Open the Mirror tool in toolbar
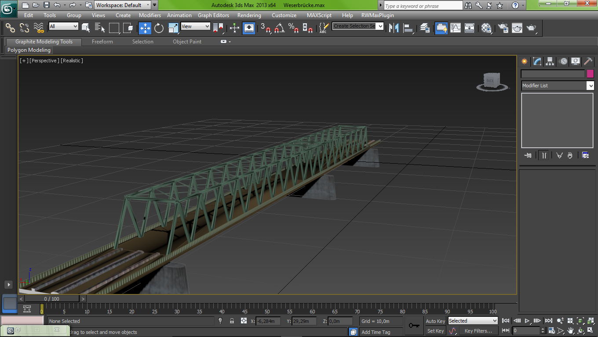The height and width of the screenshot is (337, 598). (394, 28)
